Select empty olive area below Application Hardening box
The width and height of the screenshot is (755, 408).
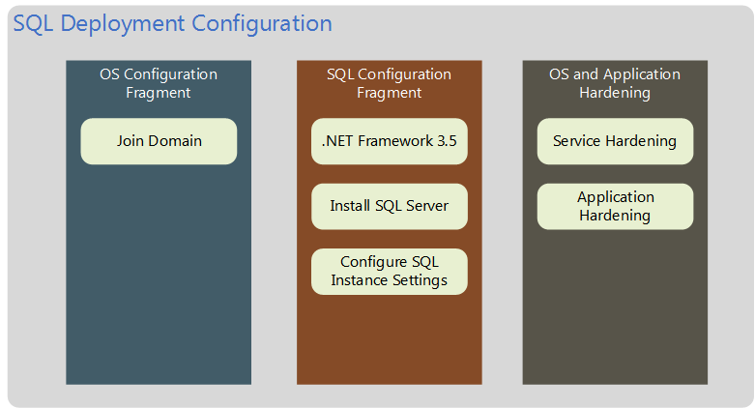pos(615,309)
